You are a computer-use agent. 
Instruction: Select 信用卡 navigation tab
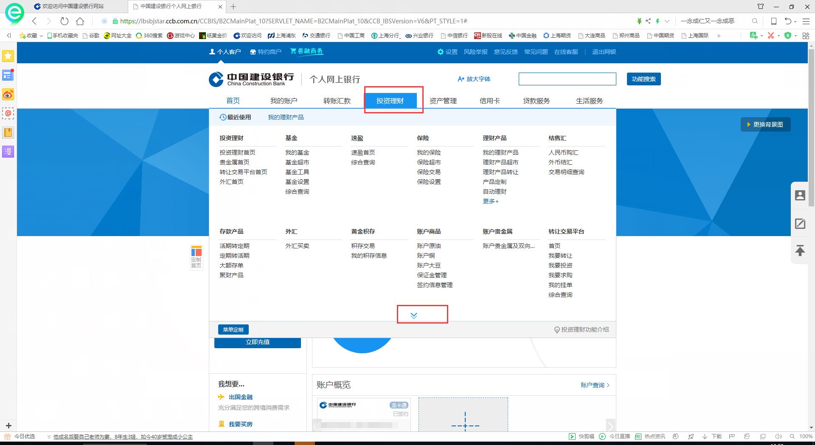click(490, 101)
